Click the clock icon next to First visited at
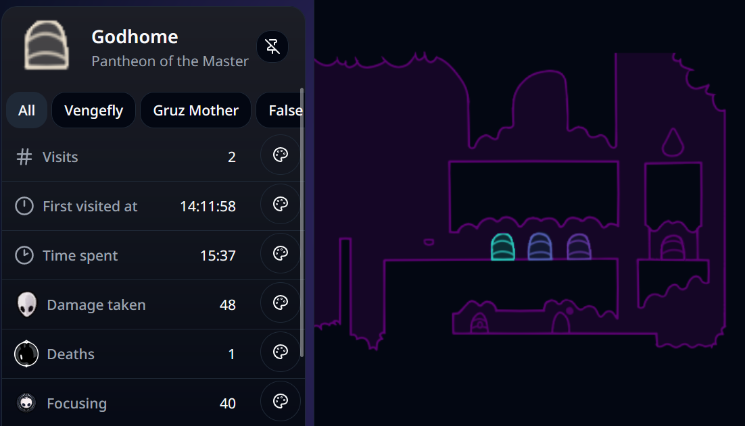This screenshot has height=426, width=745. coord(24,205)
